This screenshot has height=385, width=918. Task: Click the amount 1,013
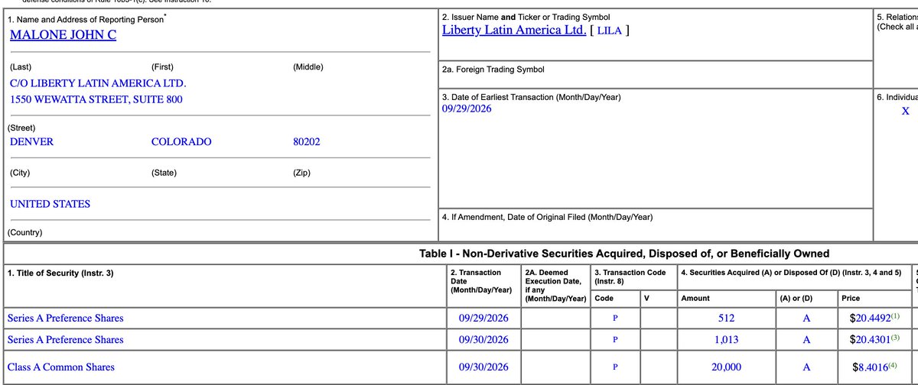pos(726,339)
